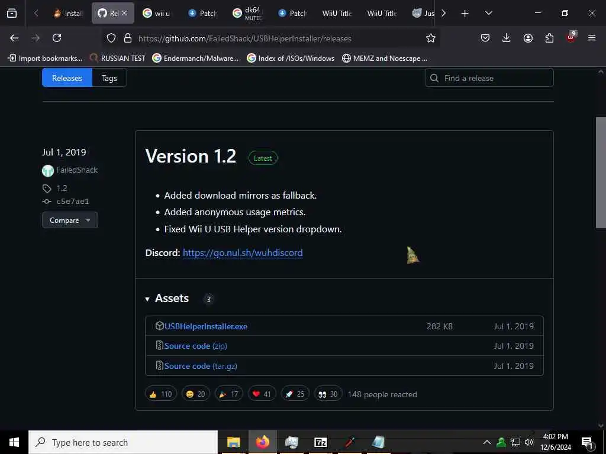
Task: Click the address bar URL
Action: click(244, 38)
